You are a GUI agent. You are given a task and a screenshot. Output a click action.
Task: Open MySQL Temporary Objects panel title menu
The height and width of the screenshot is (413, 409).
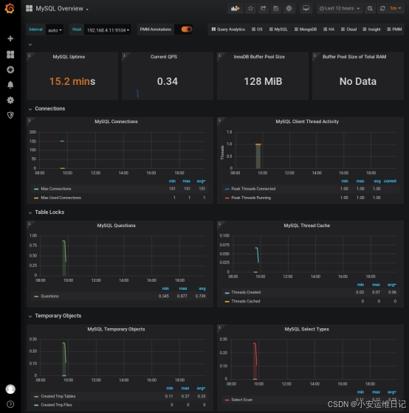116,330
